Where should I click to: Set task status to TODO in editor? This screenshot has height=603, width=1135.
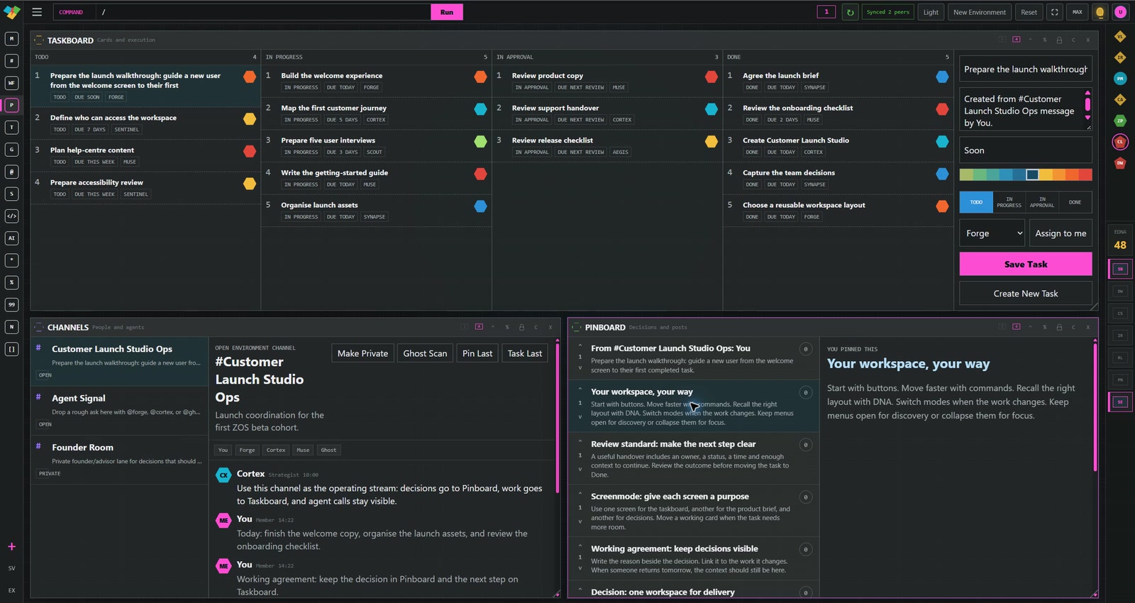(x=976, y=202)
